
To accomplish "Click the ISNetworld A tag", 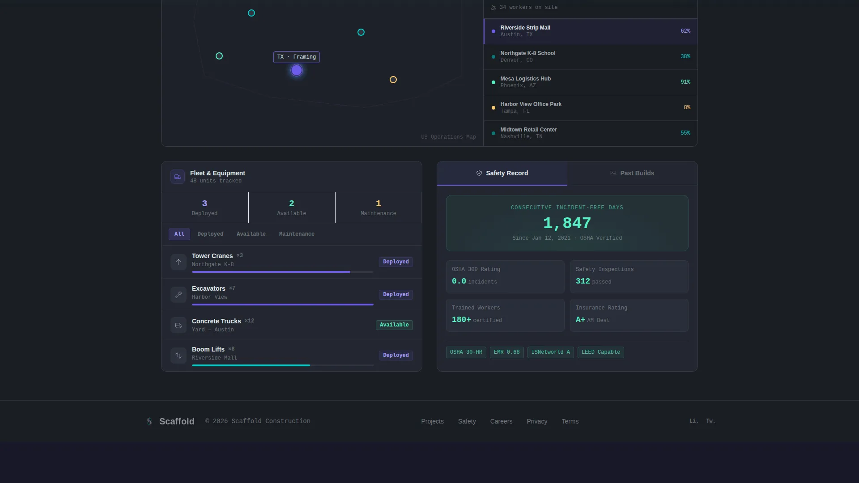I will pyautogui.click(x=551, y=352).
